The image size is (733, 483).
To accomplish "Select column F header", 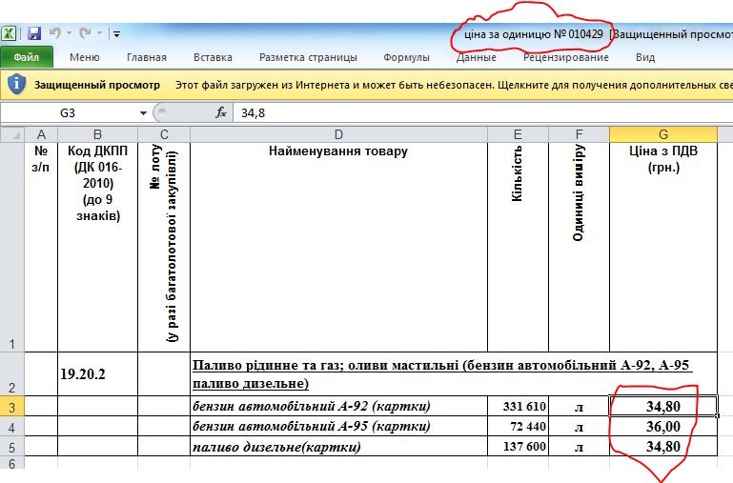I will click(580, 134).
